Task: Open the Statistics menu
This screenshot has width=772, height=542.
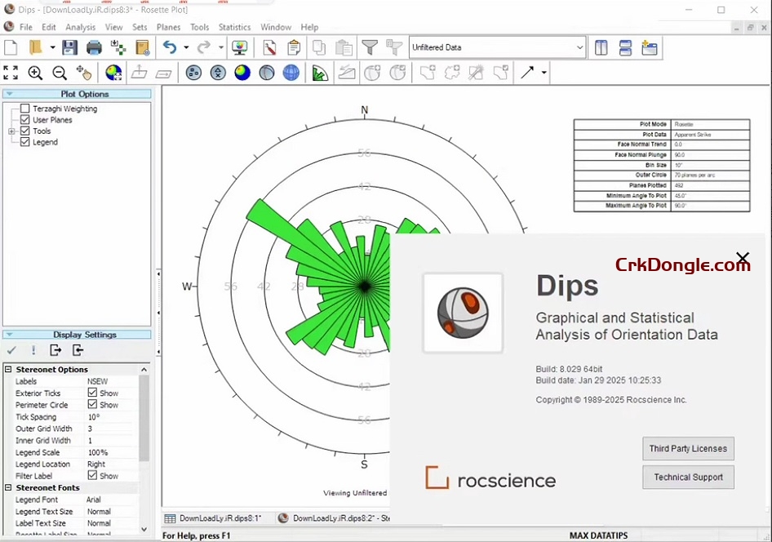Action: coord(233,27)
